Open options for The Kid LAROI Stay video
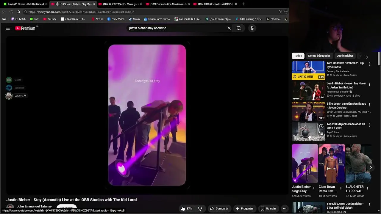The height and width of the screenshot is (214, 381). pyautogui.click(x=370, y=205)
